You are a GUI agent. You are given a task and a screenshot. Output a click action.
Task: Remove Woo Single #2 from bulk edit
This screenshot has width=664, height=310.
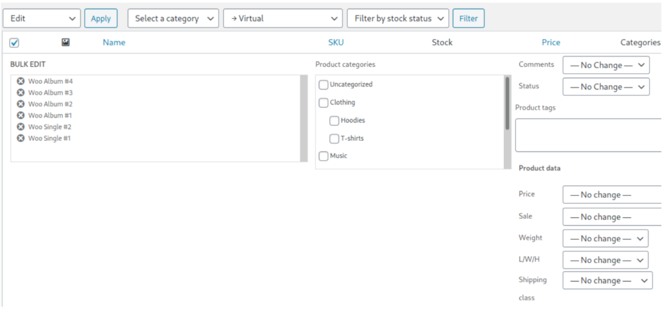[x=20, y=126]
